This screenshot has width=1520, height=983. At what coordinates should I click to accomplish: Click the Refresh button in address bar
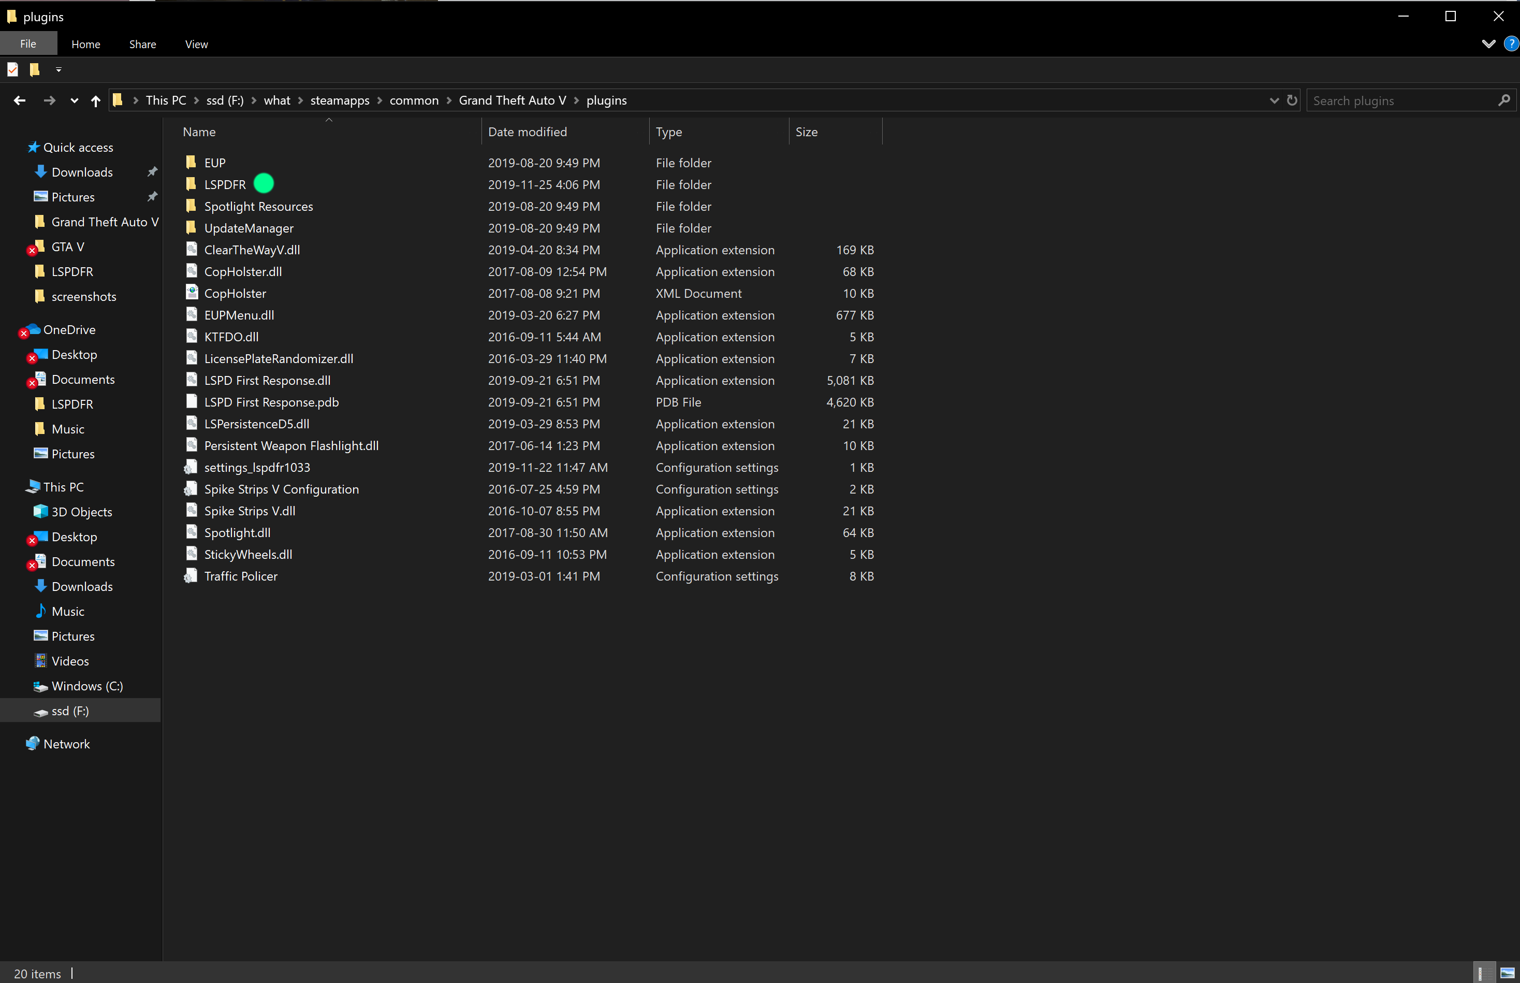point(1292,100)
